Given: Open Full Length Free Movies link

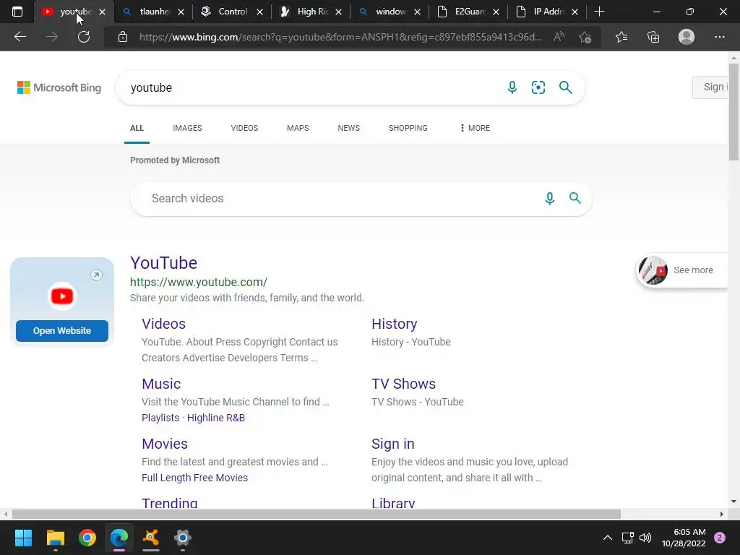Looking at the screenshot, I should click(x=194, y=478).
